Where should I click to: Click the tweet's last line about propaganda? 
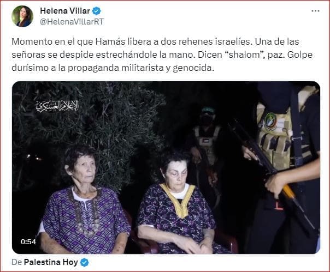(113, 68)
